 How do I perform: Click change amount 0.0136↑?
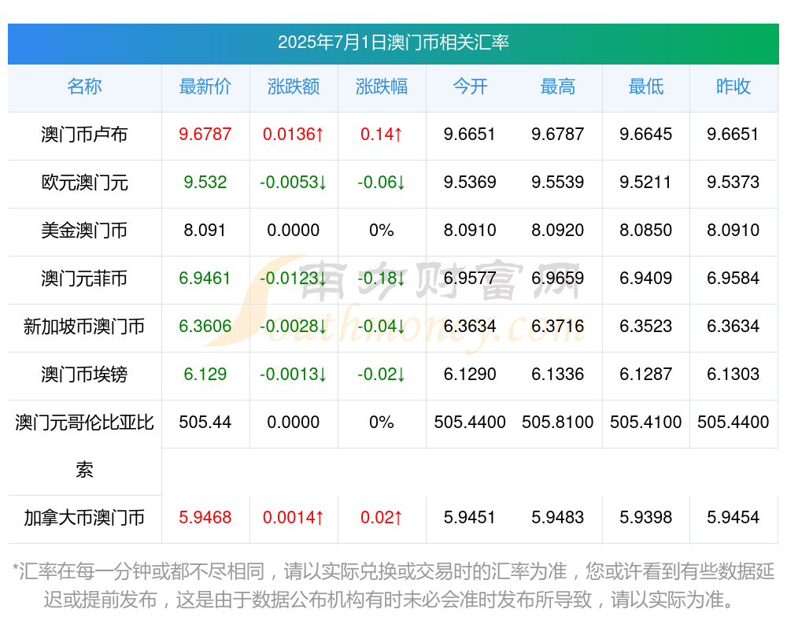click(x=294, y=134)
